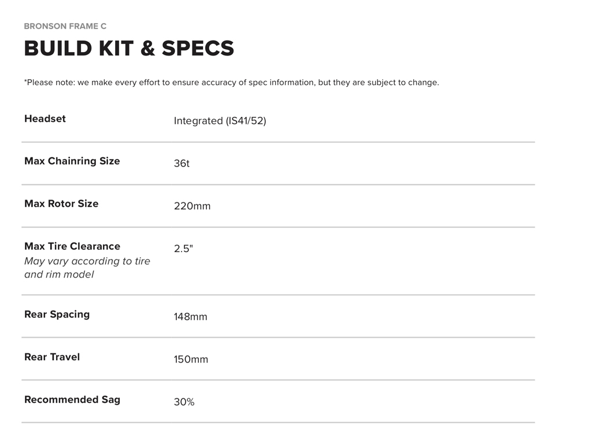
Task: Click the 148mm rear spacing value
Action: [190, 317]
